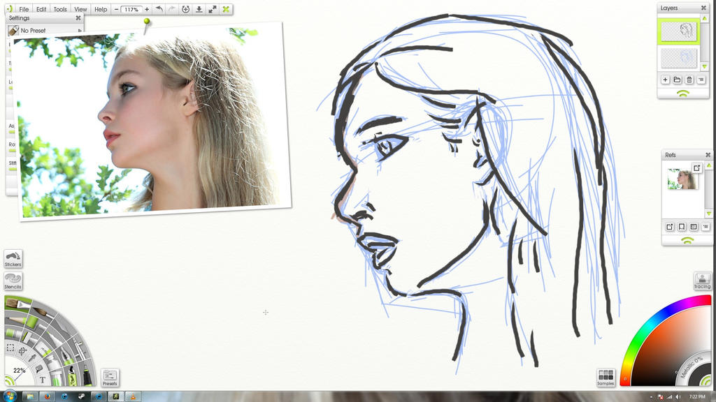
Task: Open the Presets panel
Action: click(x=110, y=378)
